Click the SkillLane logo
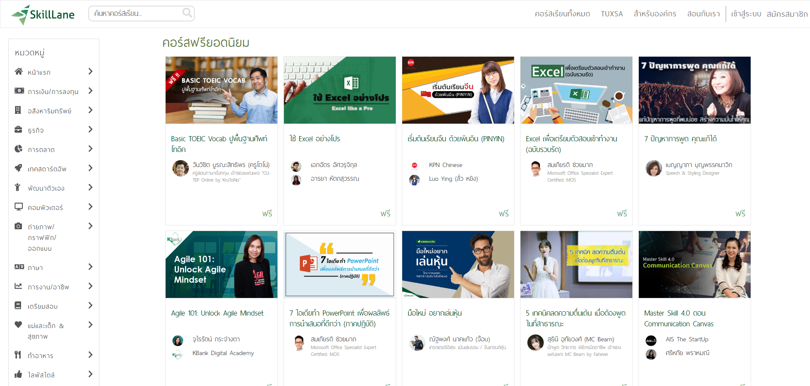Screen dimensions: 810x386 tap(43, 15)
